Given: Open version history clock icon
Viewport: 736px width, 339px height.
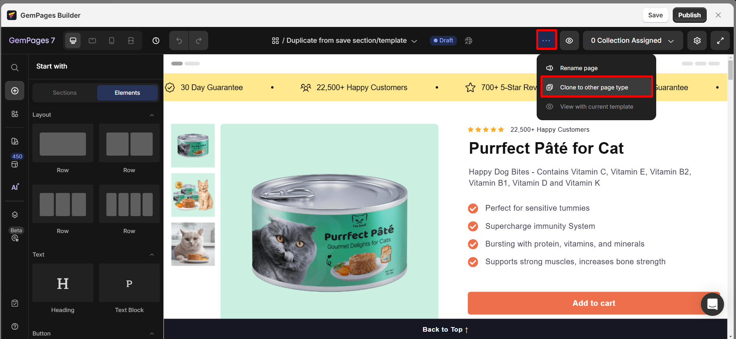Looking at the screenshot, I should [x=156, y=40].
